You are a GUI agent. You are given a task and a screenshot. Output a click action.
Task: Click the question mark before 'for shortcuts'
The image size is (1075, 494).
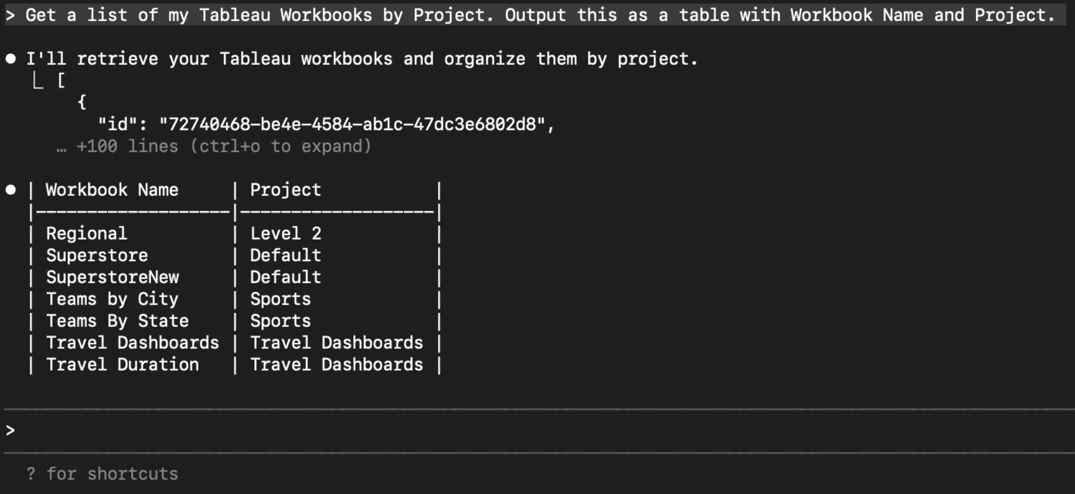pyautogui.click(x=30, y=474)
